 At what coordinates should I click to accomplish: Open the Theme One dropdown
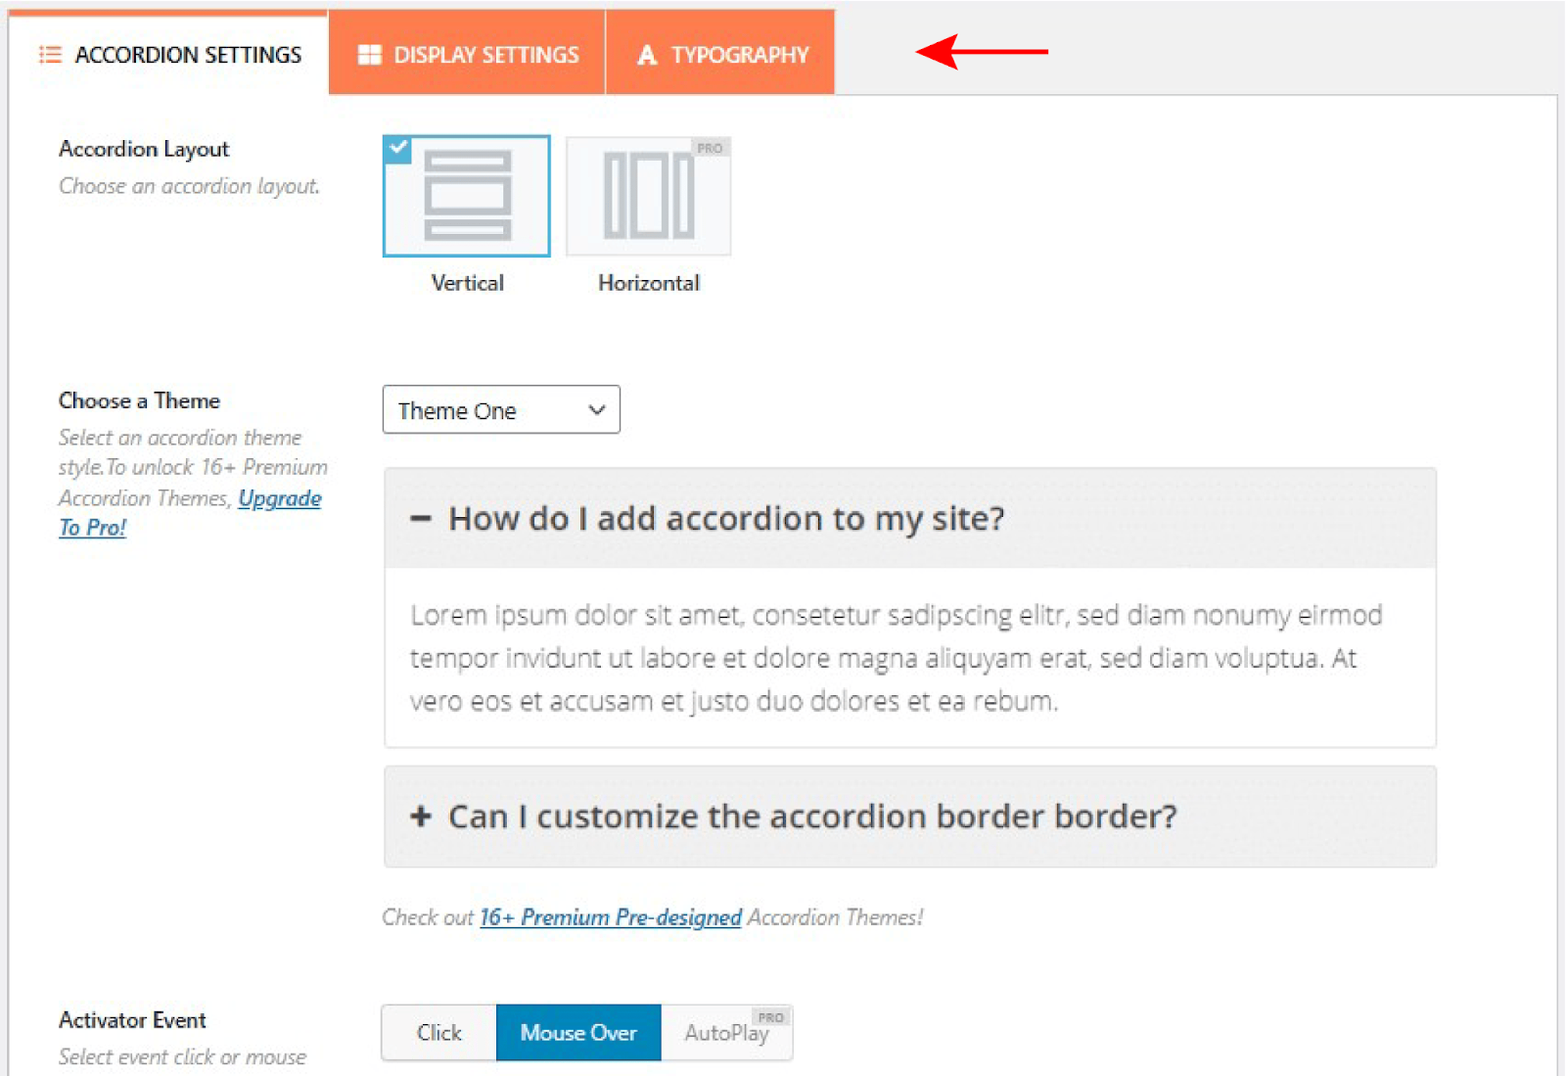pos(501,410)
